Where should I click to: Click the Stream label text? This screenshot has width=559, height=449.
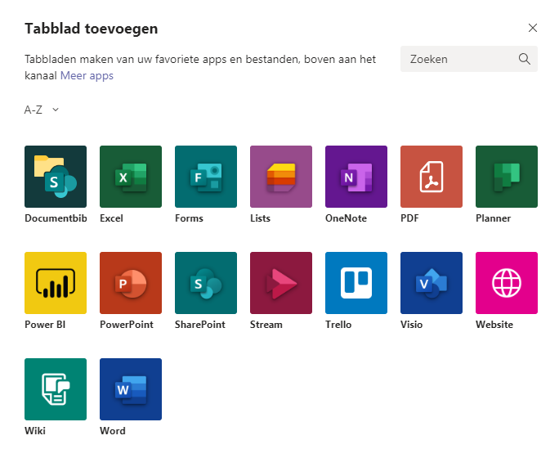[266, 325]
